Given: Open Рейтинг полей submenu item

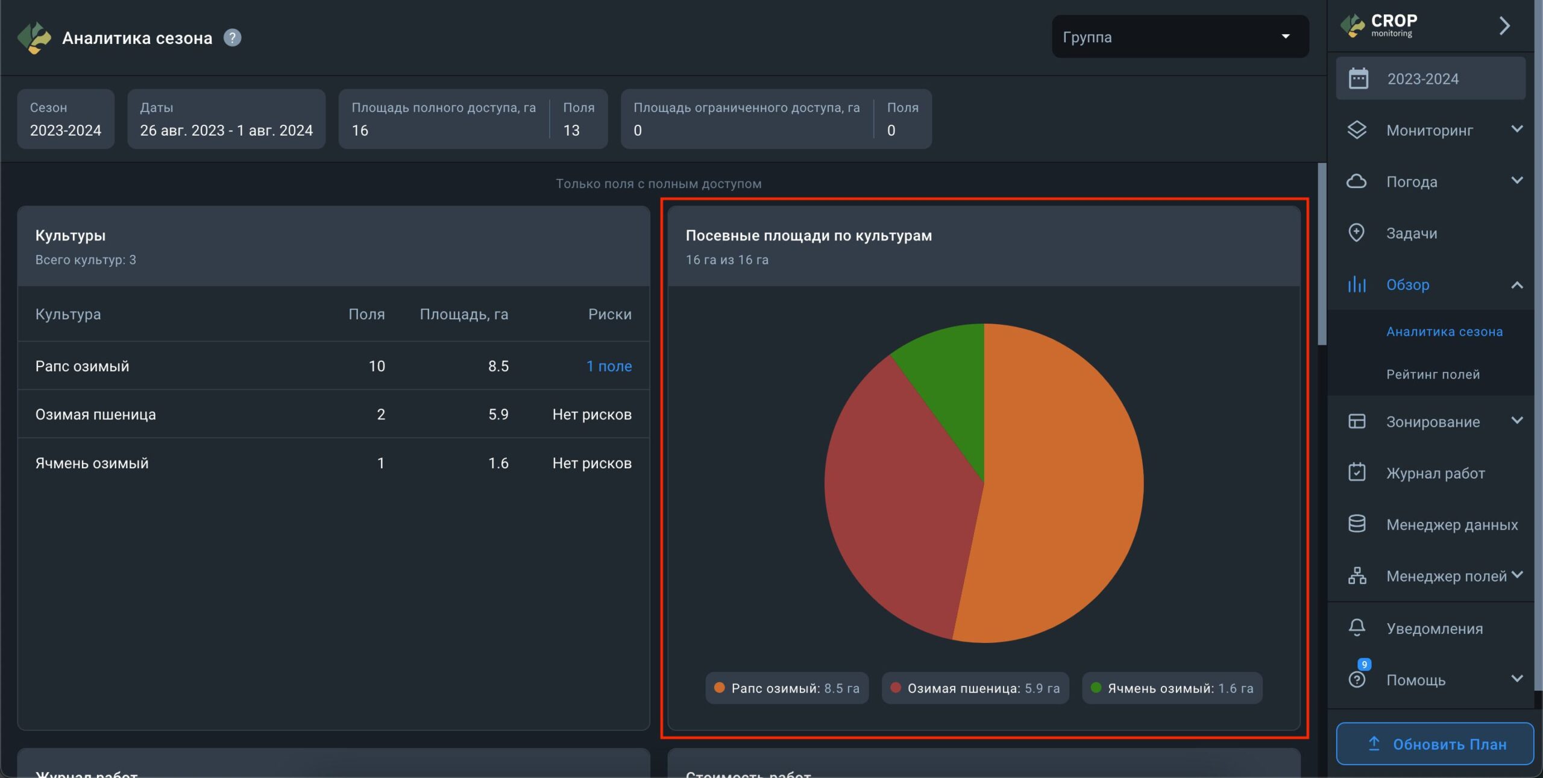Looking at the screenshot, I should click(1433, 374).
